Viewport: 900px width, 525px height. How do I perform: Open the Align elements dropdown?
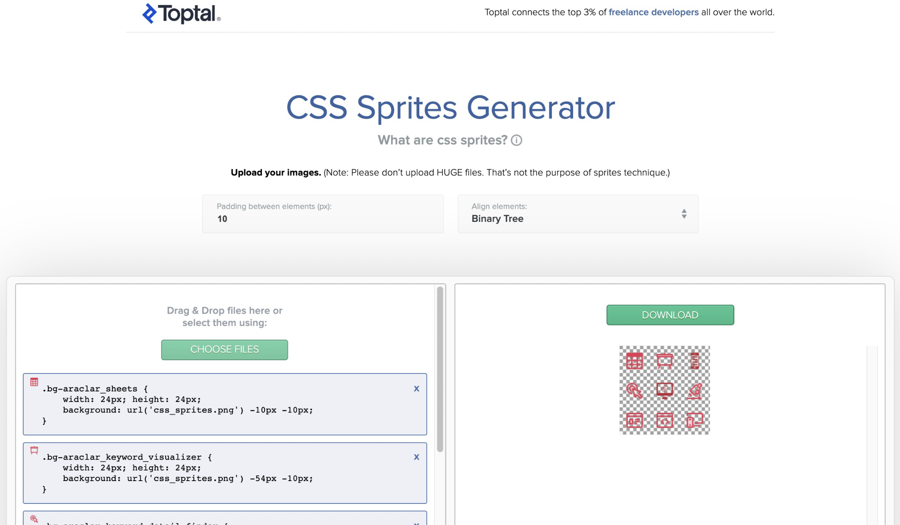[578, 214]
